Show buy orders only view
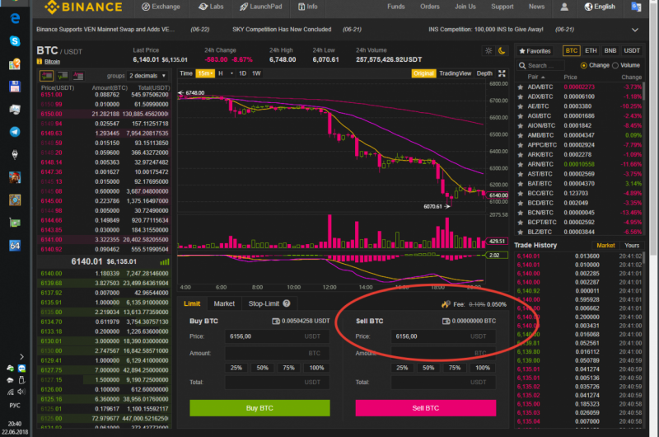The image size is (659, 437). [x=63, y=76]
